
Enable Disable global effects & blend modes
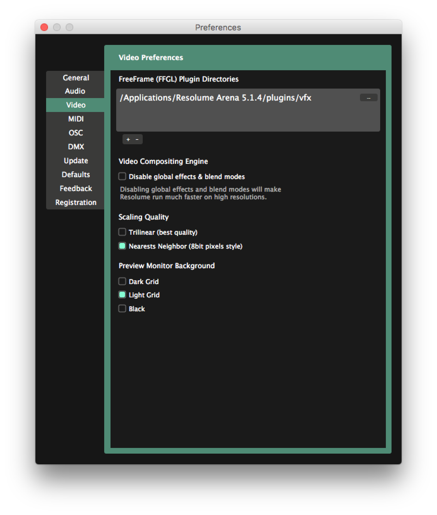click(122, 176)
